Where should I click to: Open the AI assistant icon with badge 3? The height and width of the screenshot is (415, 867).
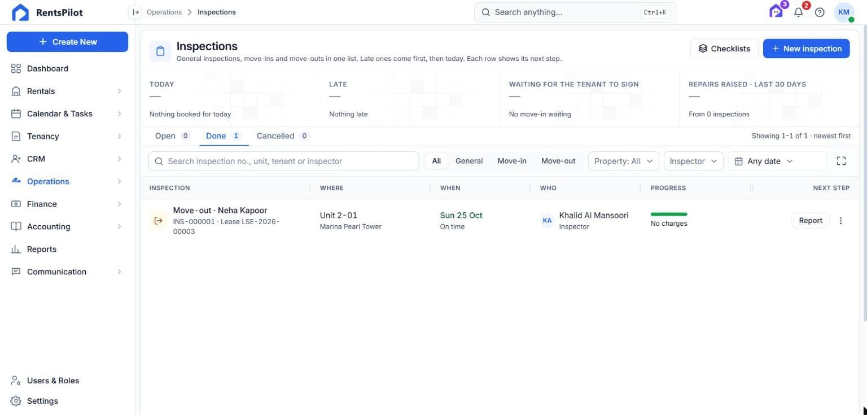(x=777, y=12)
